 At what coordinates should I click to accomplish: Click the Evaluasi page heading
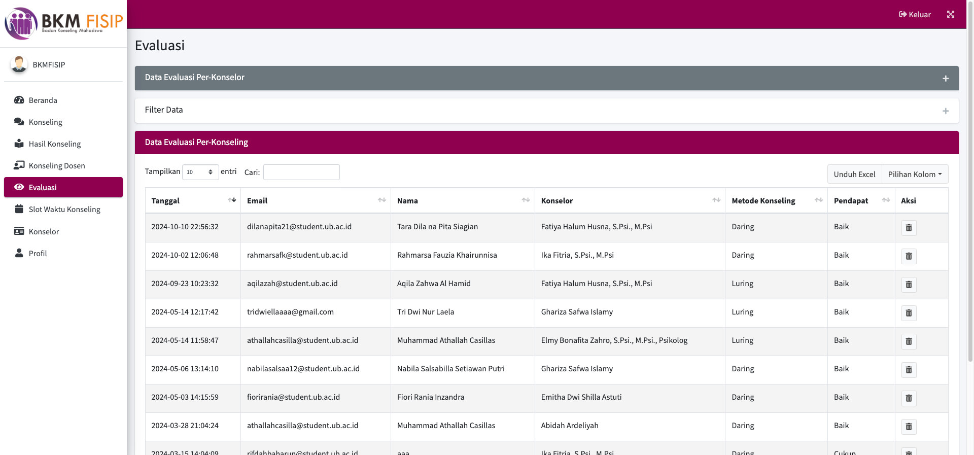pyautogui.click(x=160, y=46)
